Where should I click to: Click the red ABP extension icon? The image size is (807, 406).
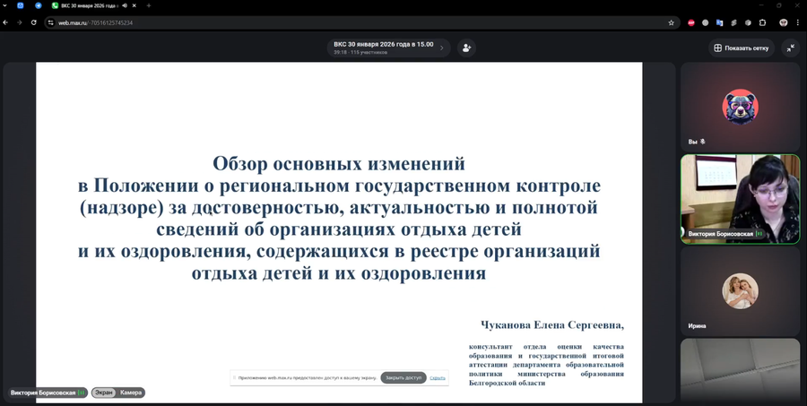[x=691, y=22]
